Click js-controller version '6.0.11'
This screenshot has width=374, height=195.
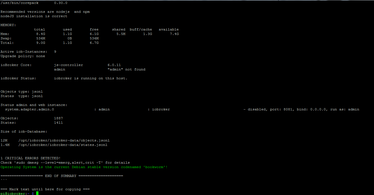(114, 65)
